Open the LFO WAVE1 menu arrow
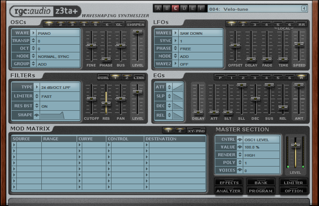This screenshot has height=206, width=319. pos(175,33)
